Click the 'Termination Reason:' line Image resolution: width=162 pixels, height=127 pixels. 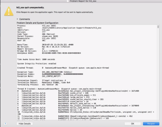click(x=44, y=82)
